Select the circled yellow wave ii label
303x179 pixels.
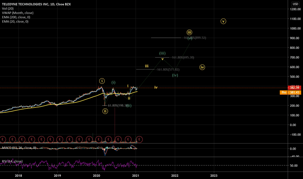pos(105,111)
